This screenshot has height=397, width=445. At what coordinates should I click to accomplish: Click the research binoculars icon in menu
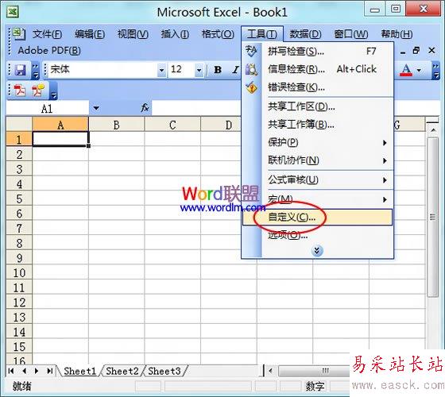(251, 70)
